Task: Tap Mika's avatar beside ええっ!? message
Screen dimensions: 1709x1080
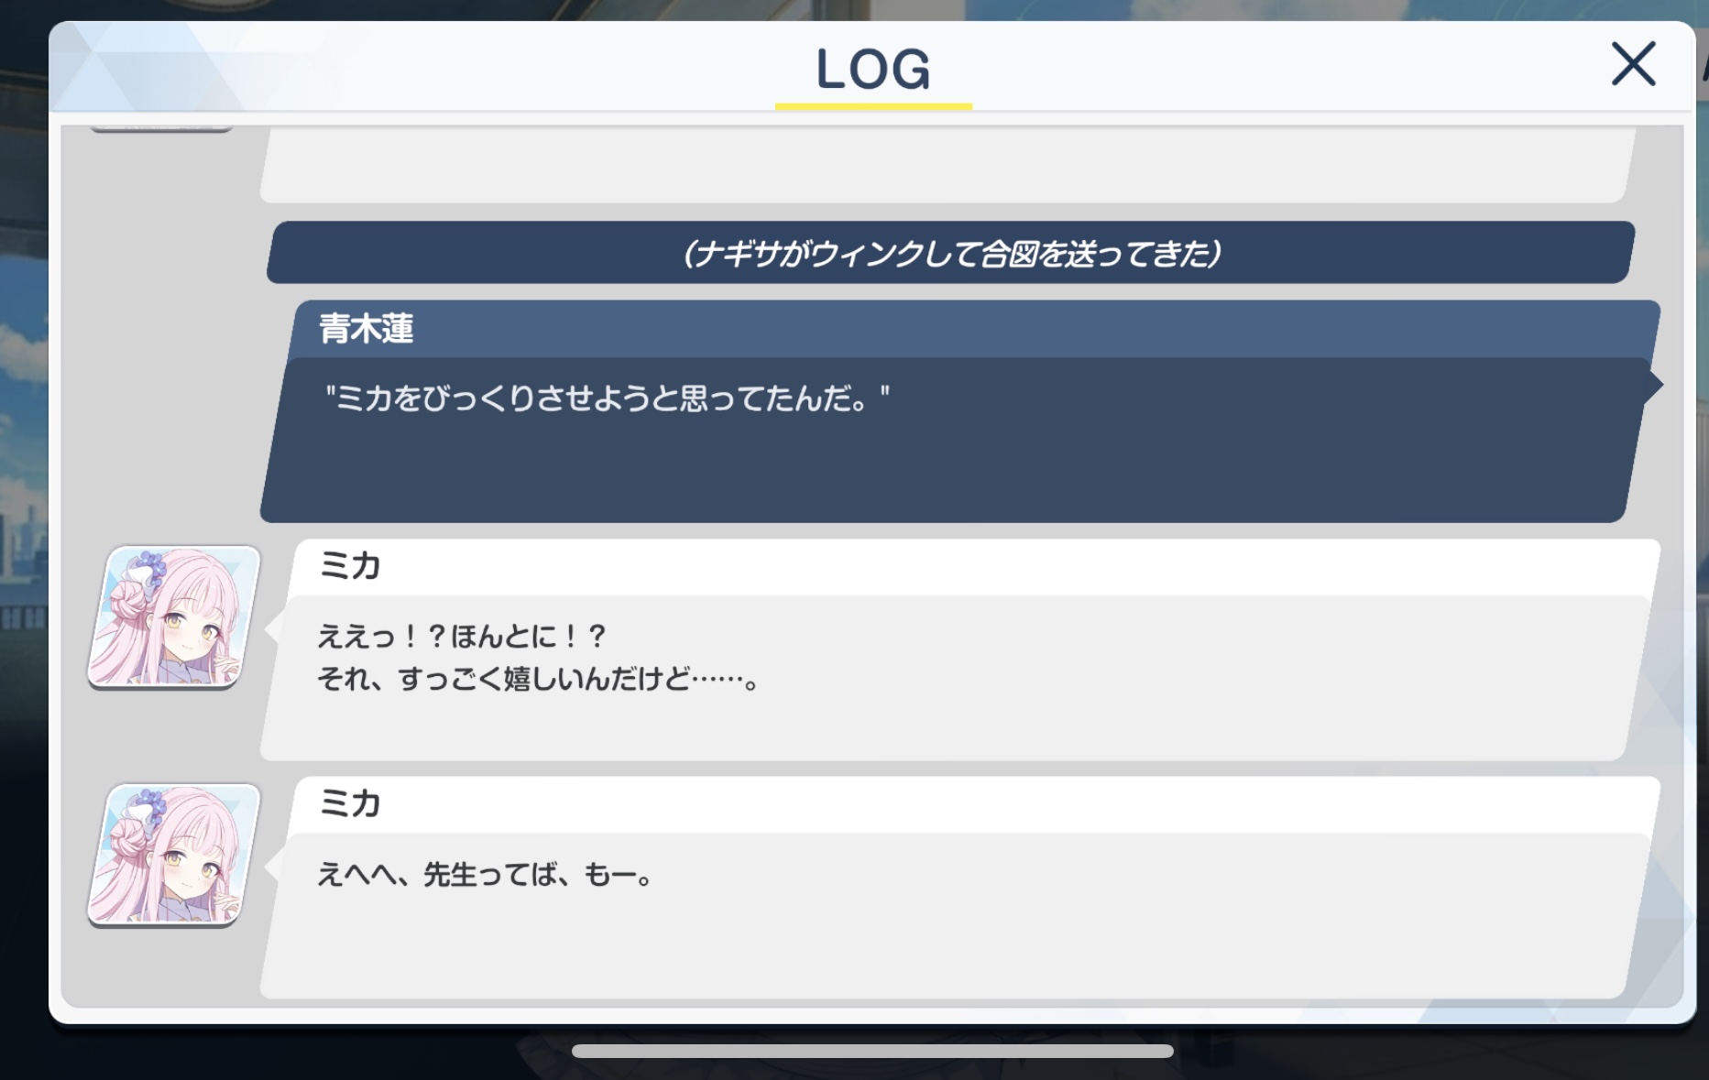Action: 174,616
